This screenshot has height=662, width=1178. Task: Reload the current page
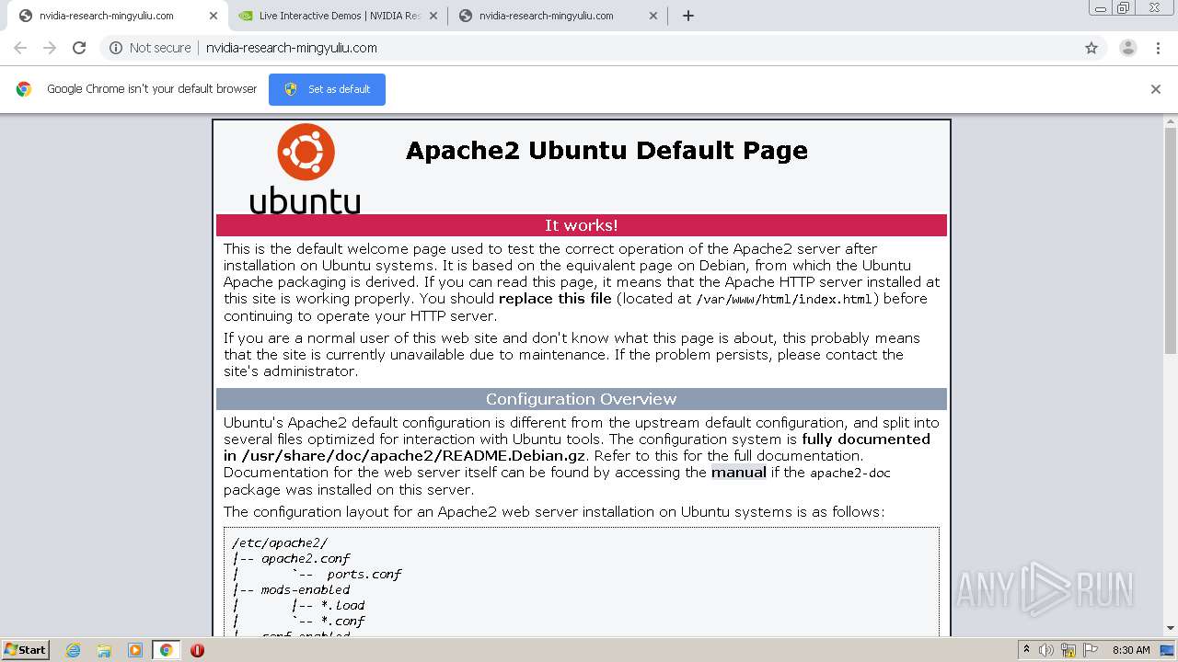click(x=79, y=48)
